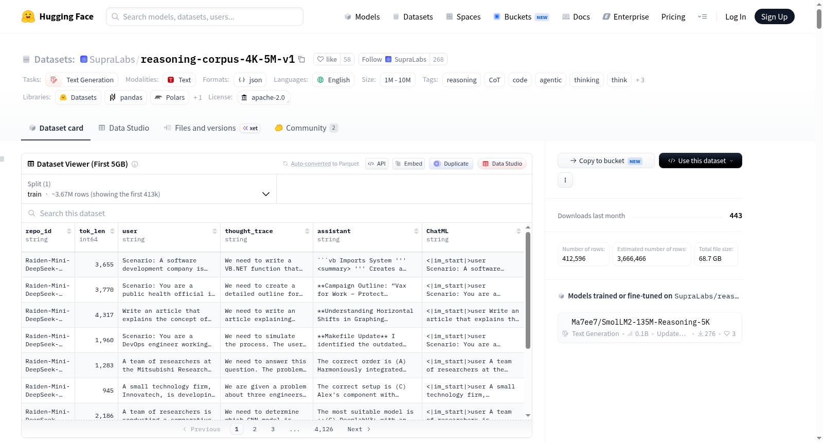
Task: Open the three-dot more options button
Action: (565, 180)
